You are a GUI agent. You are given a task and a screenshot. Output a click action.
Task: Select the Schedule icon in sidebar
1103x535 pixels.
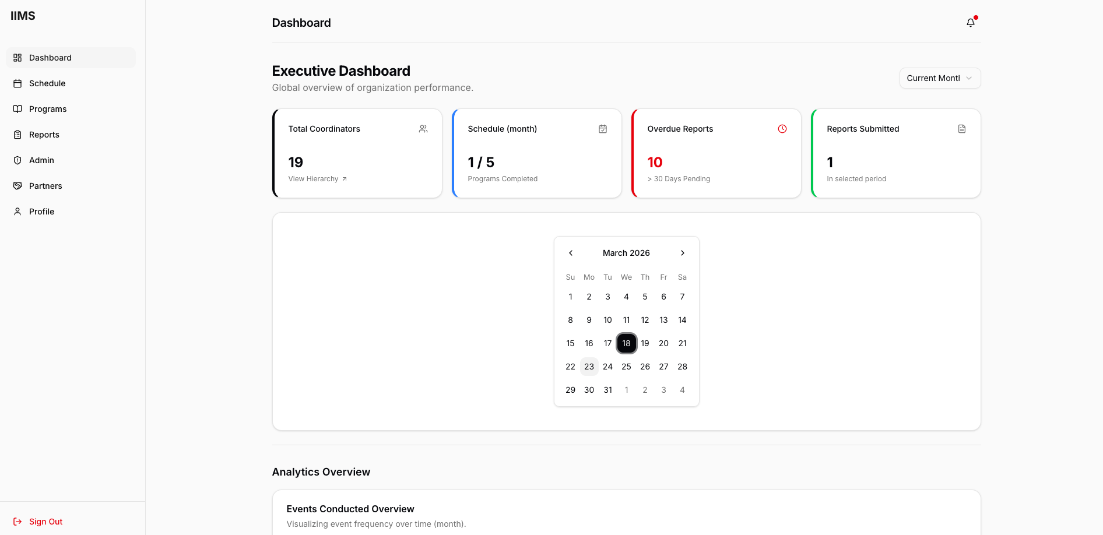[x=17, y=83]
